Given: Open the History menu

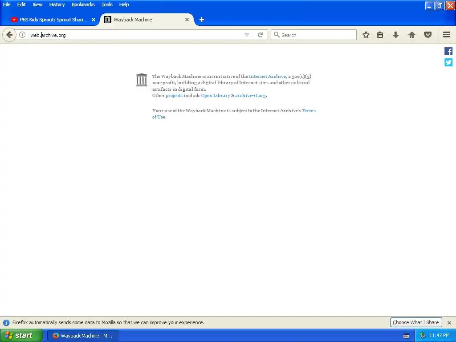Looking at the screenshot, I should tap(57, 4).
